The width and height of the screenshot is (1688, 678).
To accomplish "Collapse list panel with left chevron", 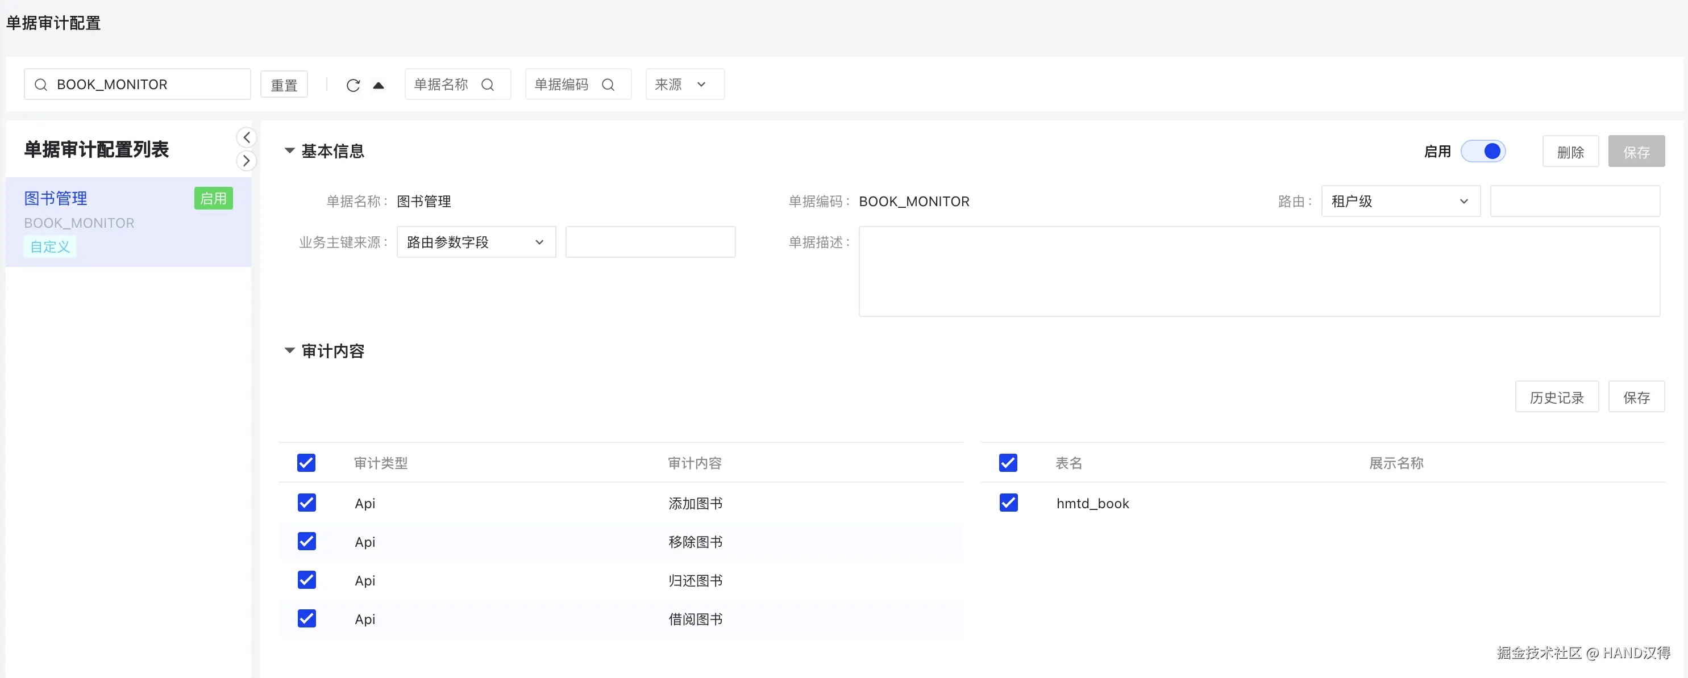I will coord(247,137).
